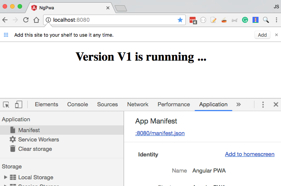
Task: Reload the localhost page
Action: (26, 20)
